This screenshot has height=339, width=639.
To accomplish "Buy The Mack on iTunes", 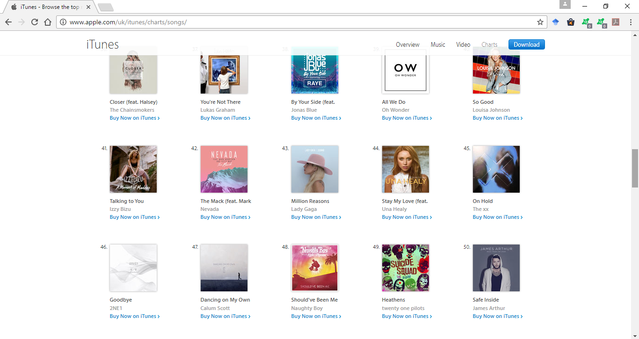I will pyautogui.click(x=225, y=217).
